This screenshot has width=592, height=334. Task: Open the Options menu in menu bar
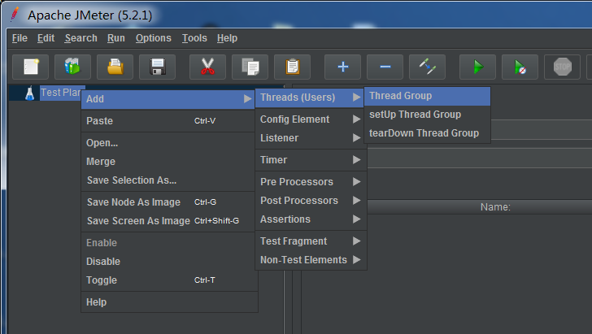[x=153, y=38]
